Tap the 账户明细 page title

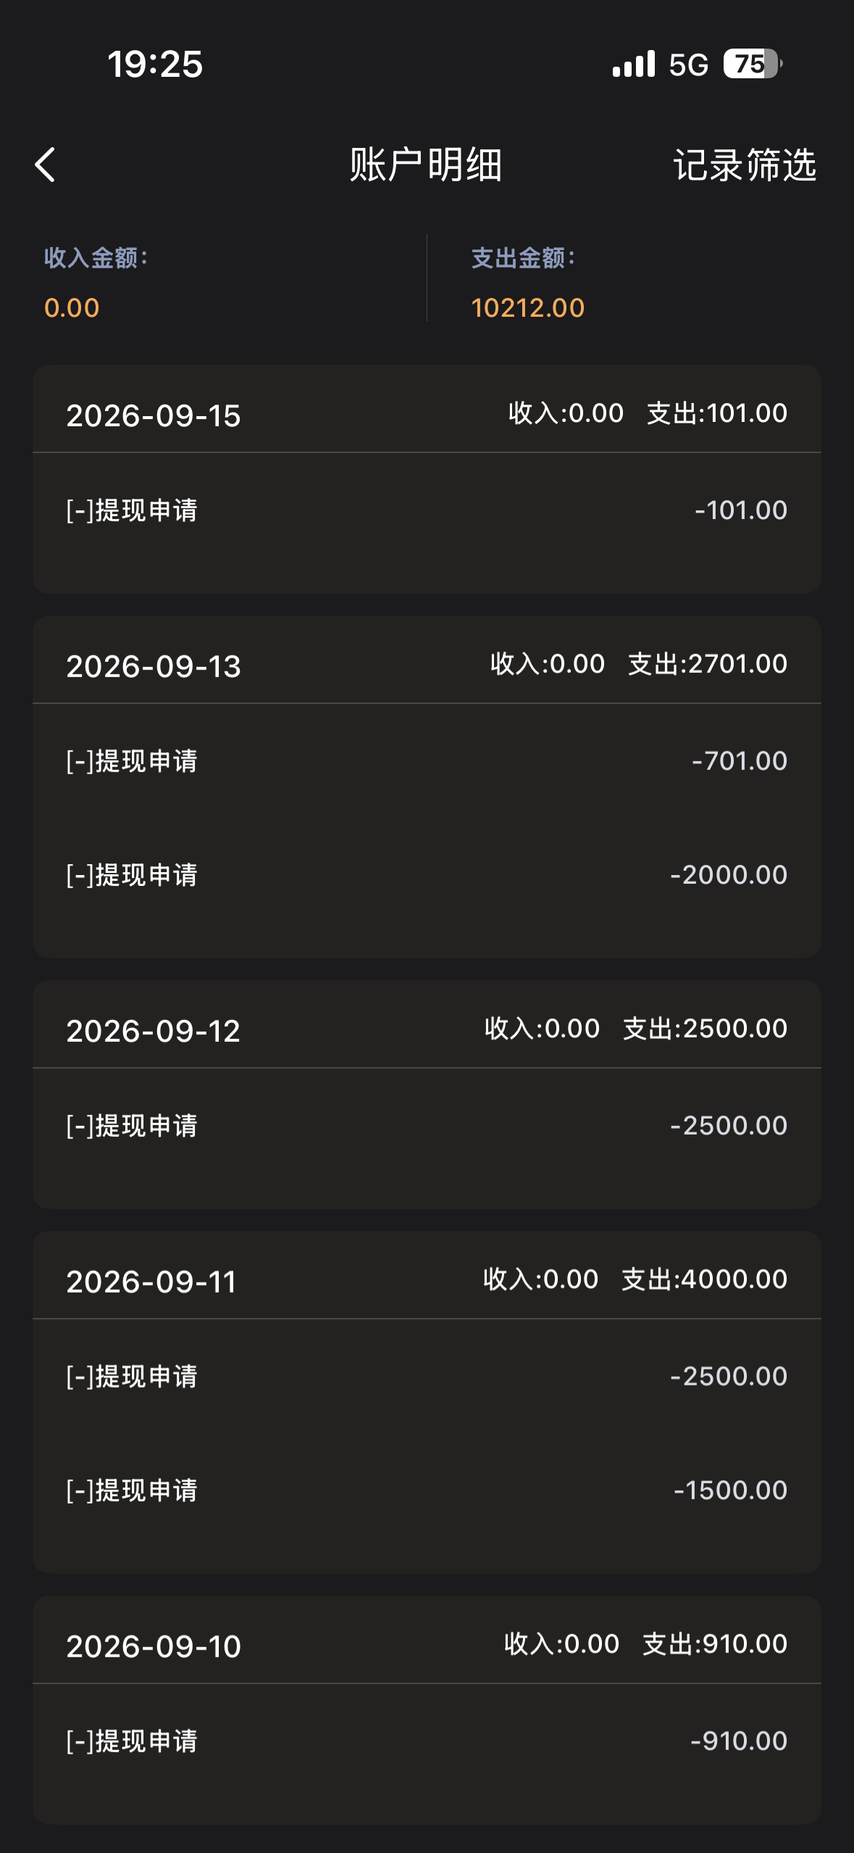tap(426, 165)
